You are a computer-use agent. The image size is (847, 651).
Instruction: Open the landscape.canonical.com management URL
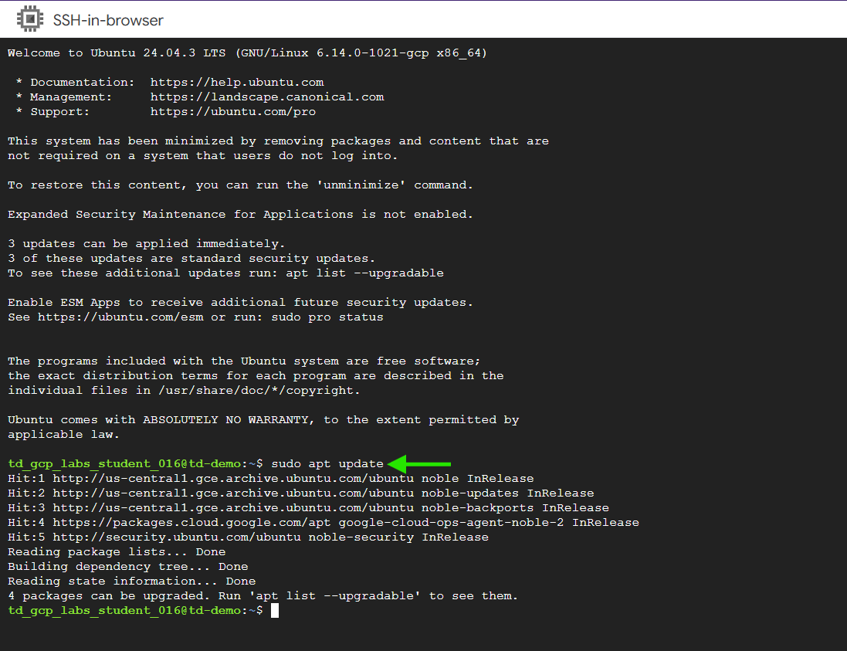pos(267,97)
